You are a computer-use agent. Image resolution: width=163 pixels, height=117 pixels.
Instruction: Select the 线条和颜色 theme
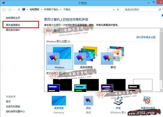click(86, 57)
